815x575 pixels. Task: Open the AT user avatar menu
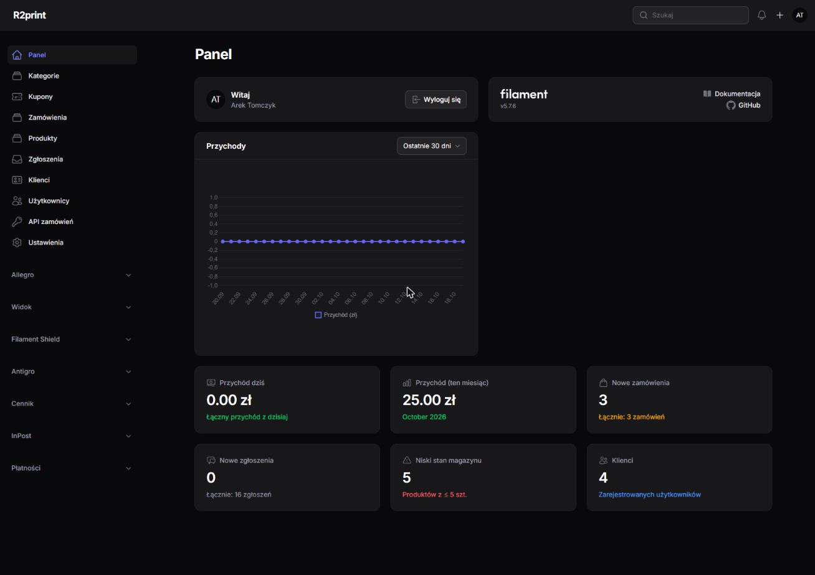[x=799, y=15]
